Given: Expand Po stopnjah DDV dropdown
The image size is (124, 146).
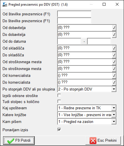Looking at the screenshot, I should pos(114,89).
